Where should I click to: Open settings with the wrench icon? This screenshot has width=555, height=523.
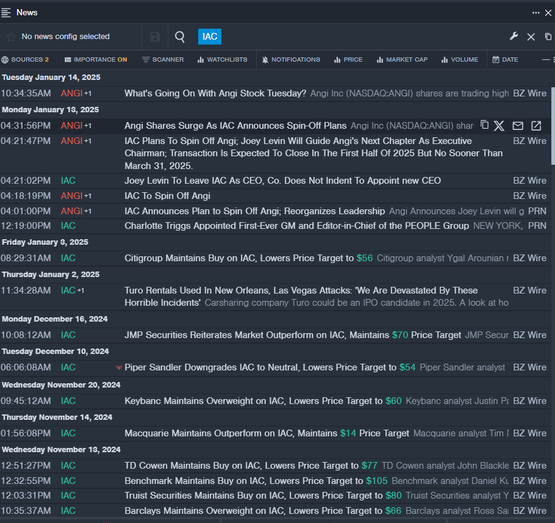(x=514, y=37)
